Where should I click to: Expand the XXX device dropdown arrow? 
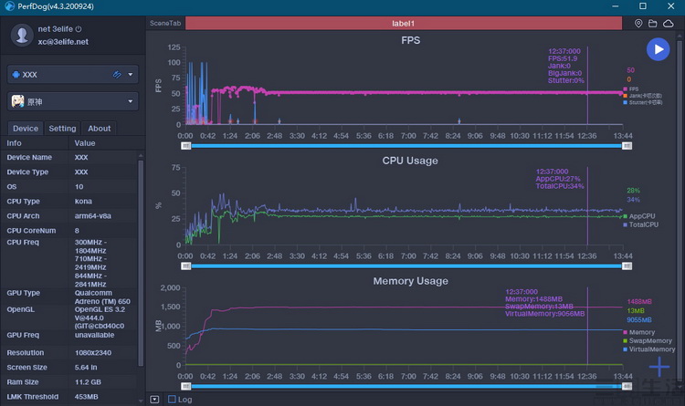(x=131, y=75)
